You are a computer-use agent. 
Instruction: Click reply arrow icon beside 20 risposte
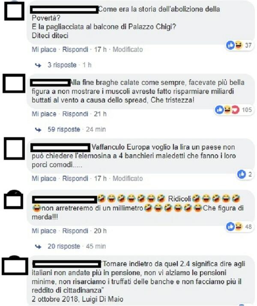(x=38, y=247)
